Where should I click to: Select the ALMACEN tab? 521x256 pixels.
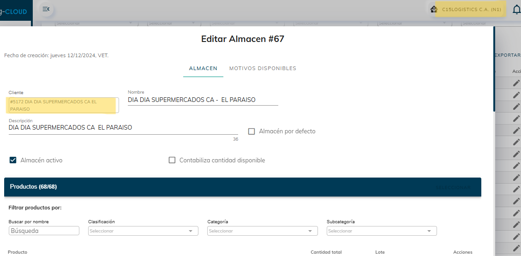pos(203,68)
